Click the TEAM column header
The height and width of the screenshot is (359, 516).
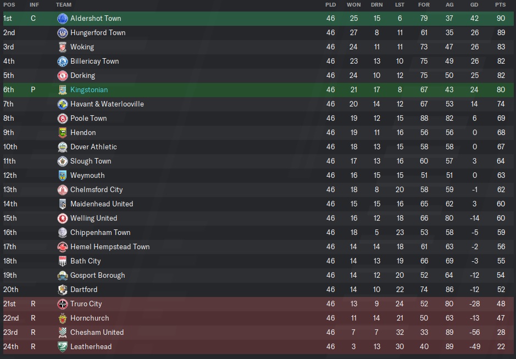tap(64, 5)
